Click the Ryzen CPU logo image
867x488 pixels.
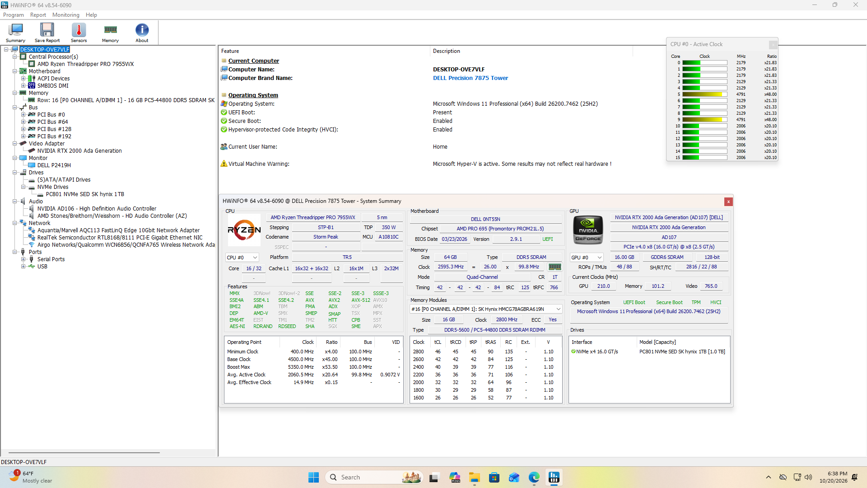click(244, 230)
